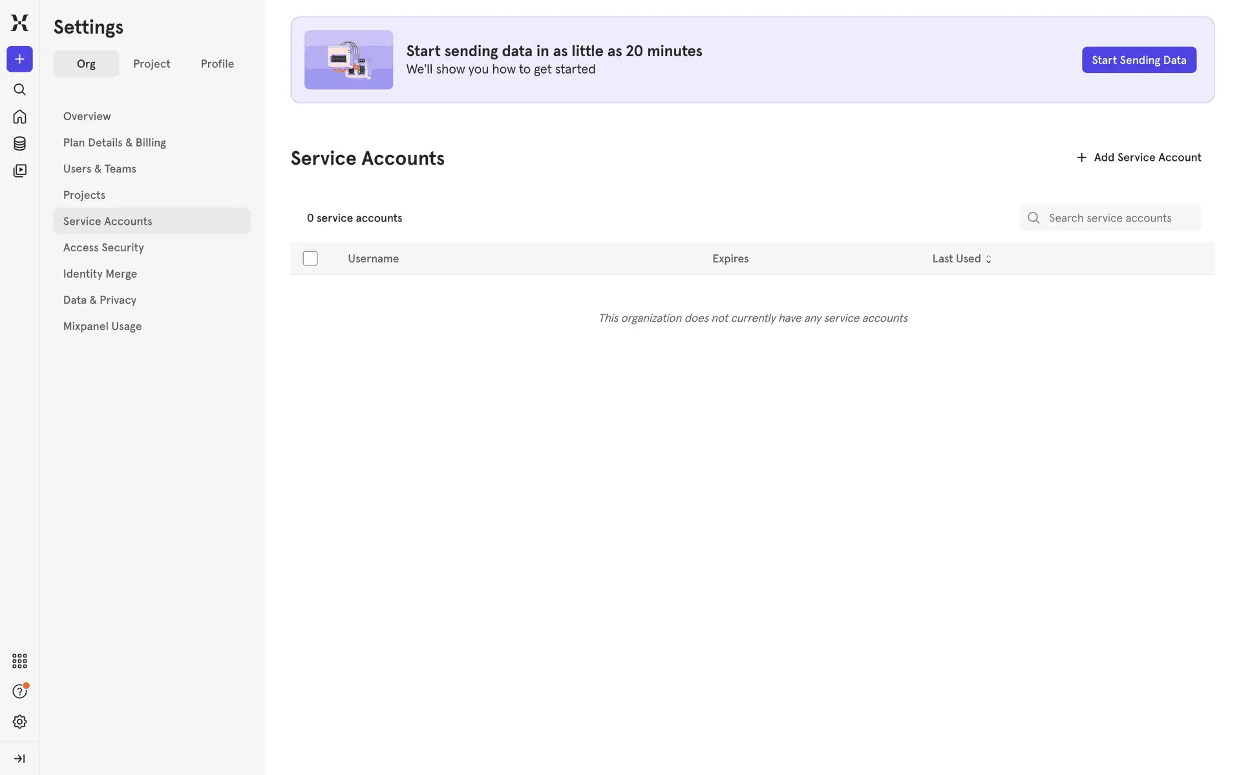Image resolution: width=1241 pixels, height=775 pixels.
Task: Click Add Service Account
Action: tap(1138, 158)
